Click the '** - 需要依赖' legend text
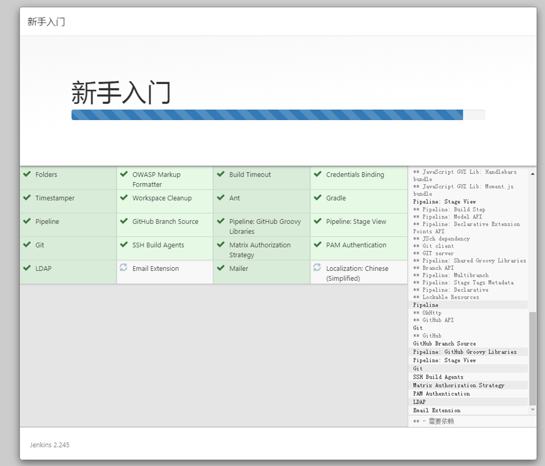 433,421
